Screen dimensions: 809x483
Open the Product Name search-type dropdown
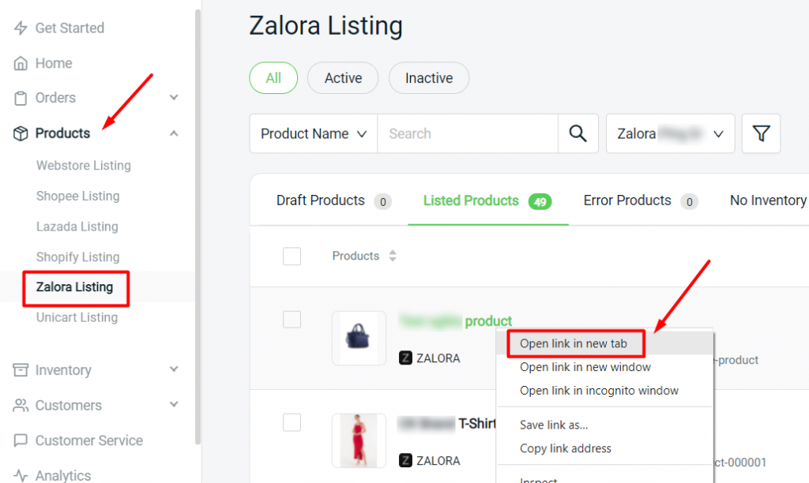click(x=314, y=133)
